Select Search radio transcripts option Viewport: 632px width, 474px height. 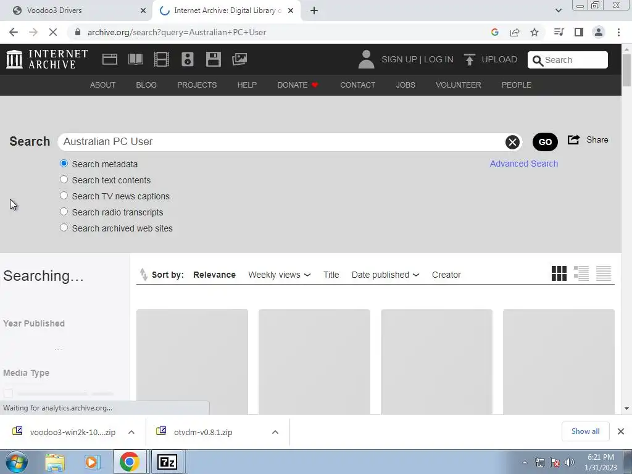click(64, 212)
